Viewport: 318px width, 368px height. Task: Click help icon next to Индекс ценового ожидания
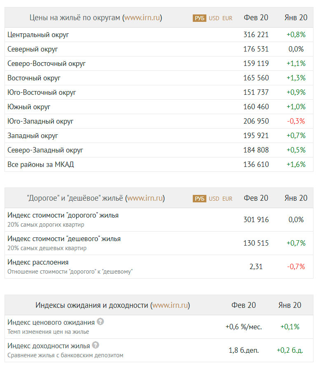coord(101,322)
